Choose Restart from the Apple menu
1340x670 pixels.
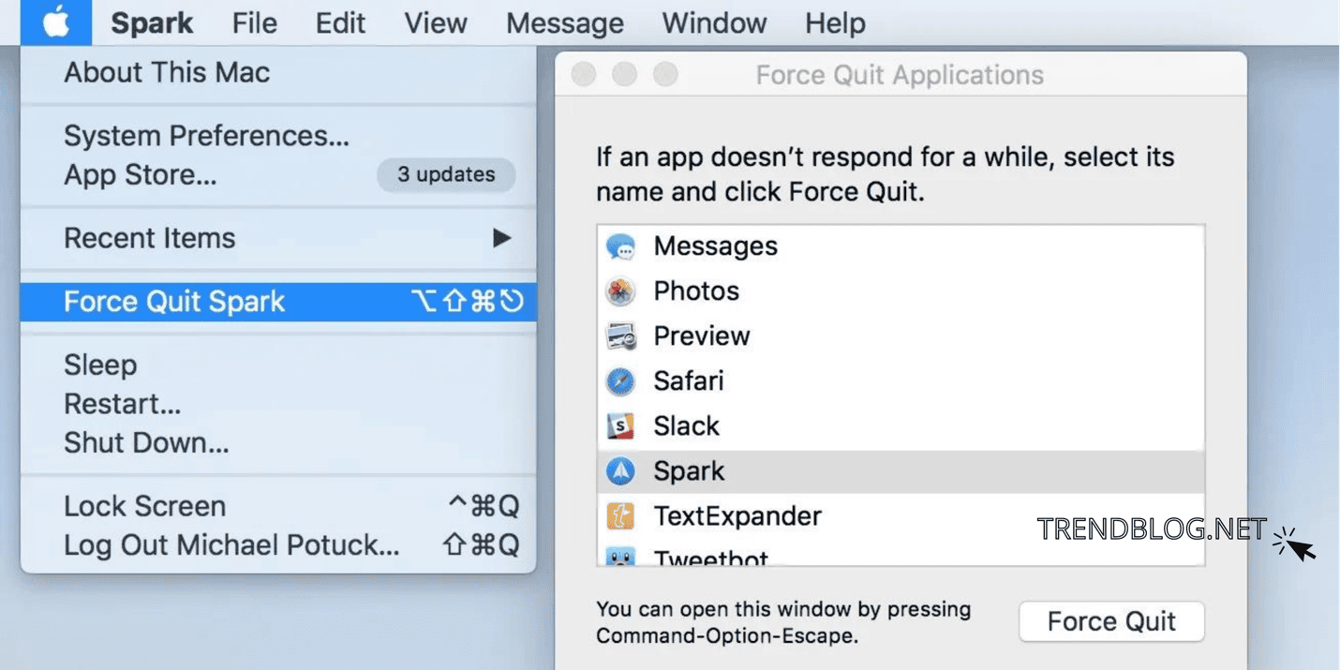tap(278, 404)
